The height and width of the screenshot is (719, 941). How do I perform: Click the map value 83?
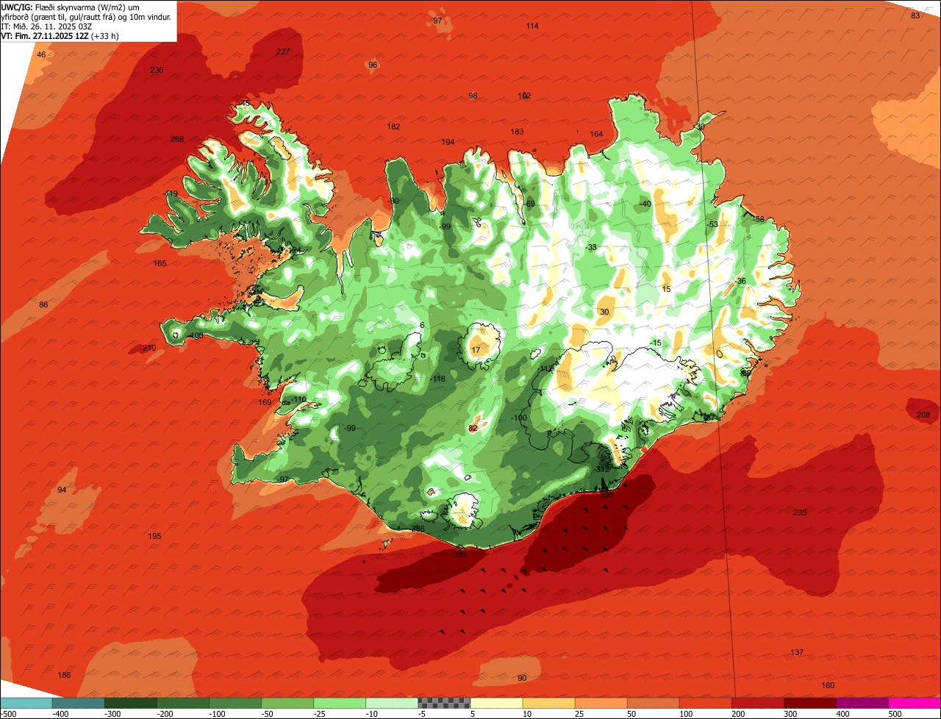click(915, 15)
